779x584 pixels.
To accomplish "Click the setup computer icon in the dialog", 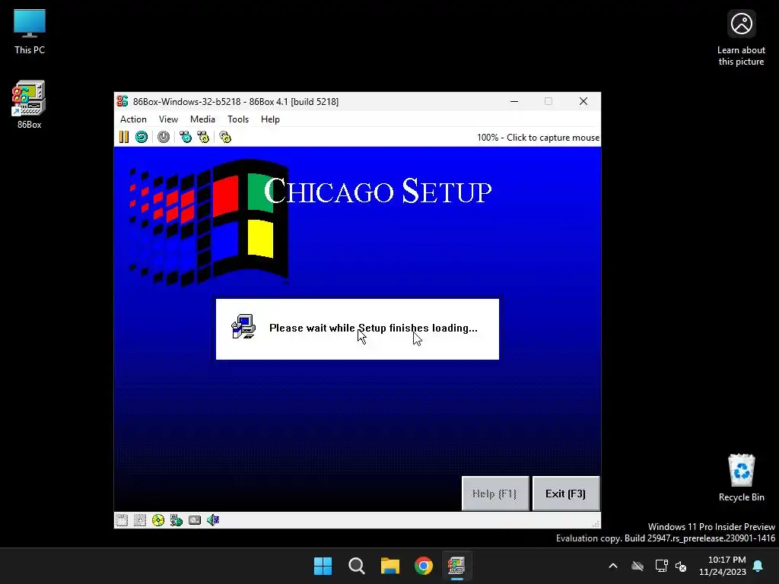I will pos(243,327).
